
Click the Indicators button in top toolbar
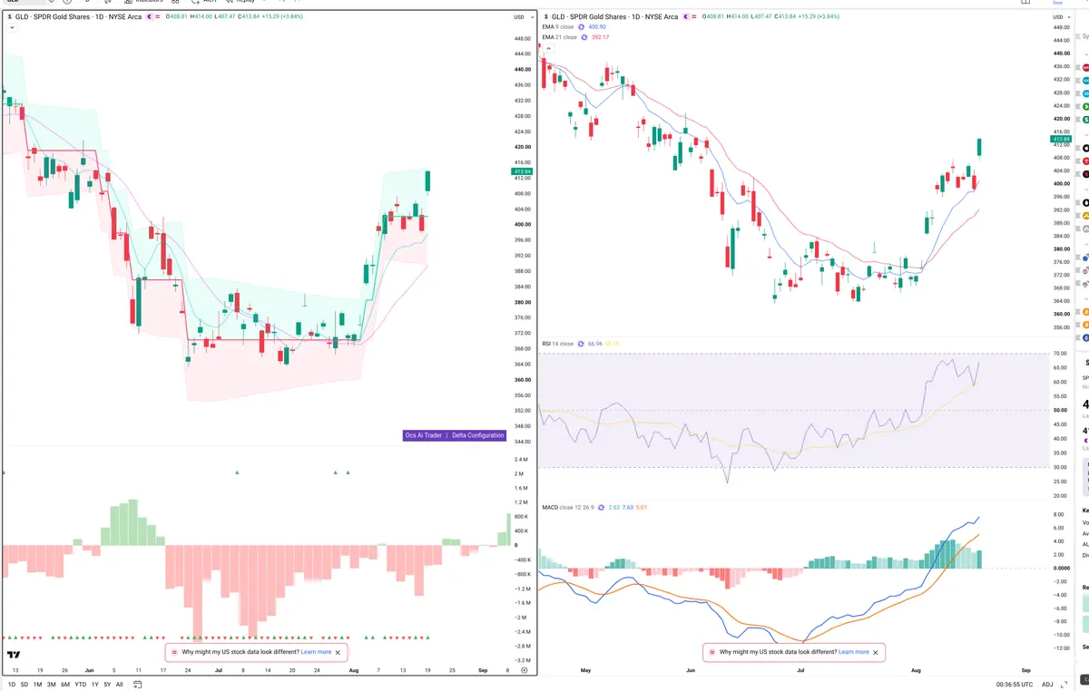143,2
